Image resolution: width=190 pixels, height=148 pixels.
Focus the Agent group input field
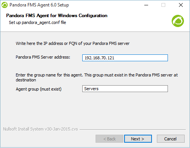pos(125,89)
